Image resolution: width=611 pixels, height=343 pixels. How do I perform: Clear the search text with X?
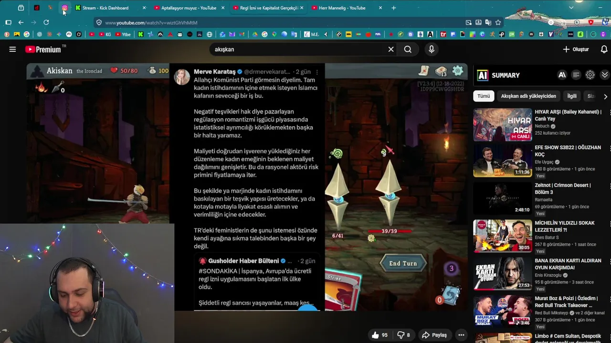(391, 49)
